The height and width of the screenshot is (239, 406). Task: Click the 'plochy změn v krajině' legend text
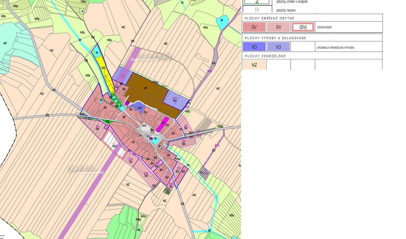pos(292,2)
